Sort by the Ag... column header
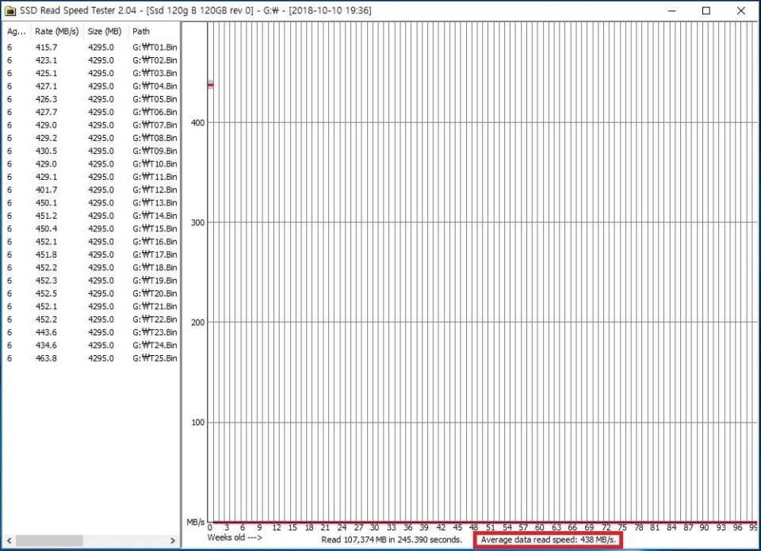 (x=17, y=31)
